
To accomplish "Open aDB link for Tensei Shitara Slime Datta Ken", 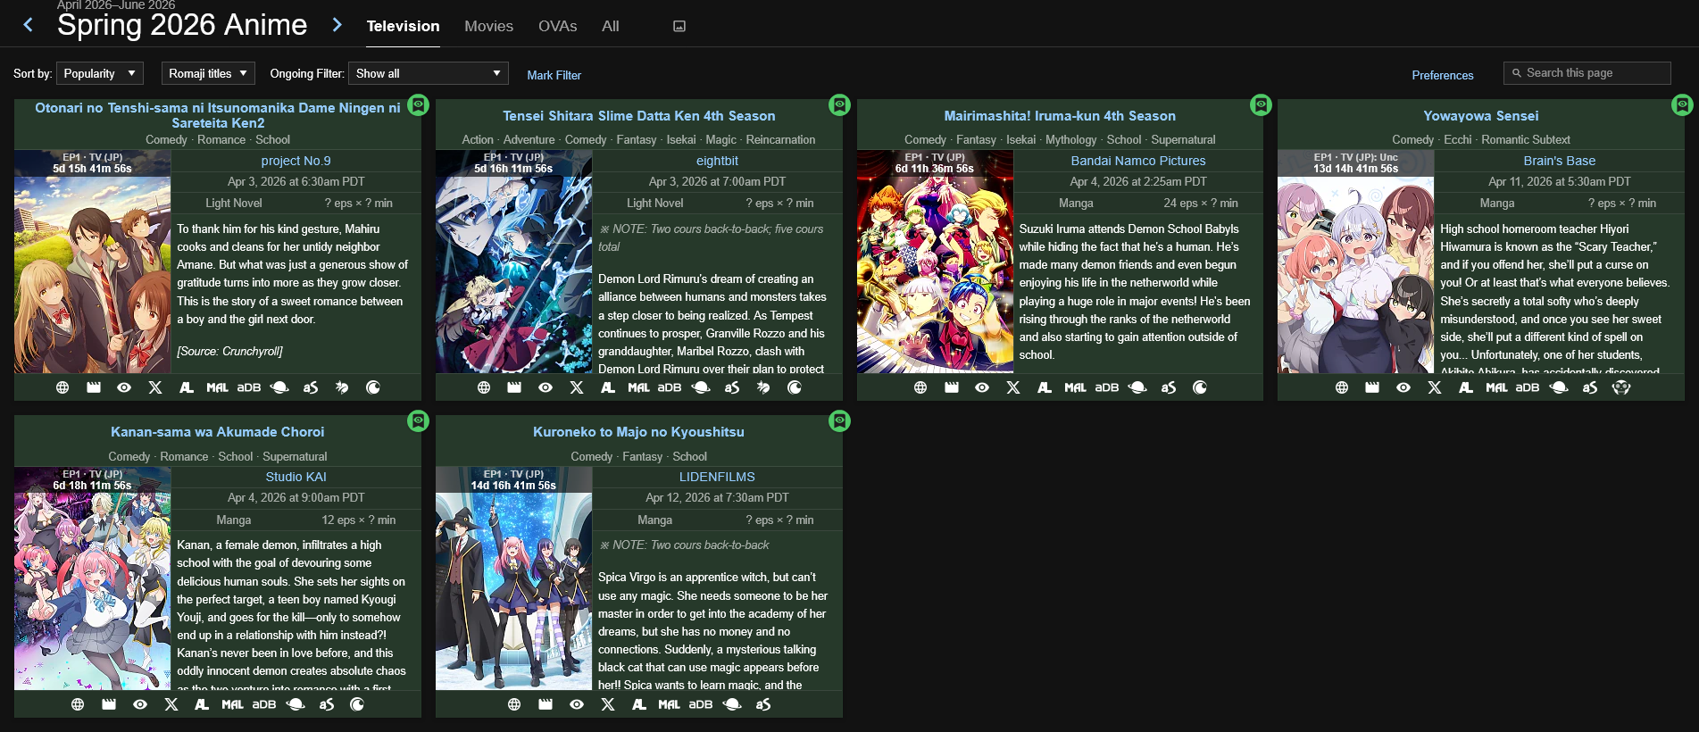I will coord(670,387).
